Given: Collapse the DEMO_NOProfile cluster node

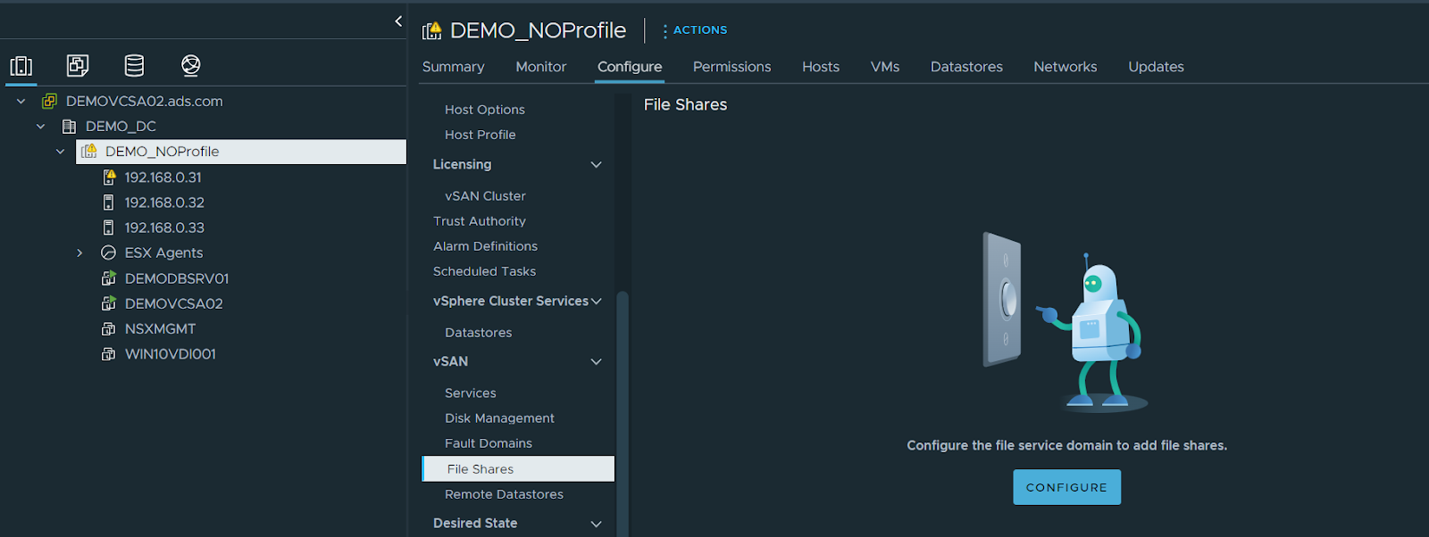Looking at the screenshot, I should tap(60, 151).
